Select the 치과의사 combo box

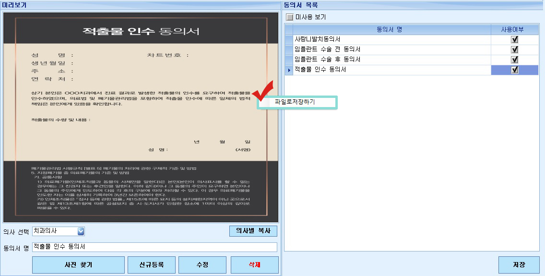(x=59, y=231)
